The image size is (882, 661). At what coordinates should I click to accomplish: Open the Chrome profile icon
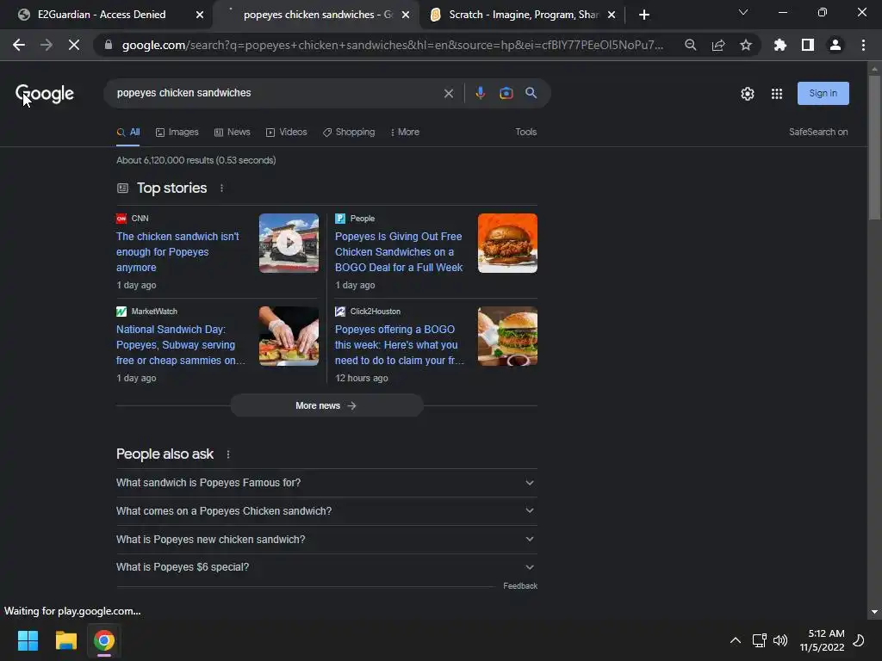835,45
